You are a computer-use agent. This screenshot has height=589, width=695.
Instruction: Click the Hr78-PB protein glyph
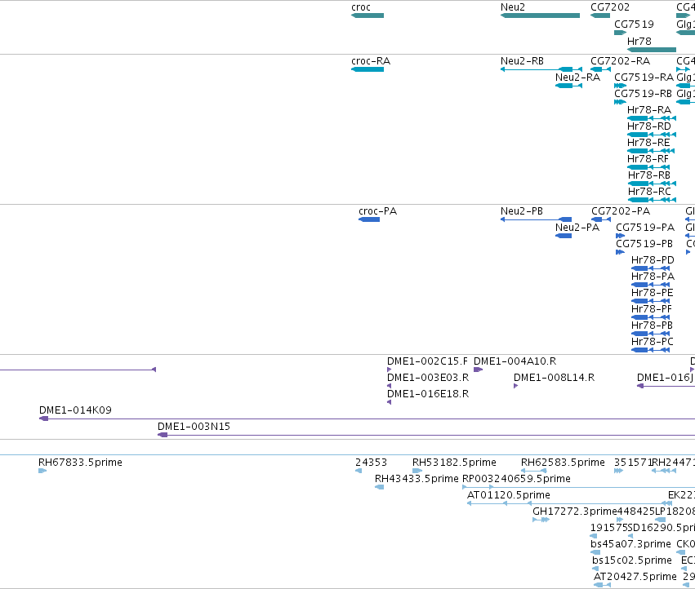click(650, 334)
